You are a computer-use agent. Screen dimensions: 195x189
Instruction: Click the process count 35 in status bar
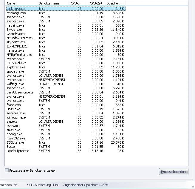pyautogui.click(x=8, y=185)
